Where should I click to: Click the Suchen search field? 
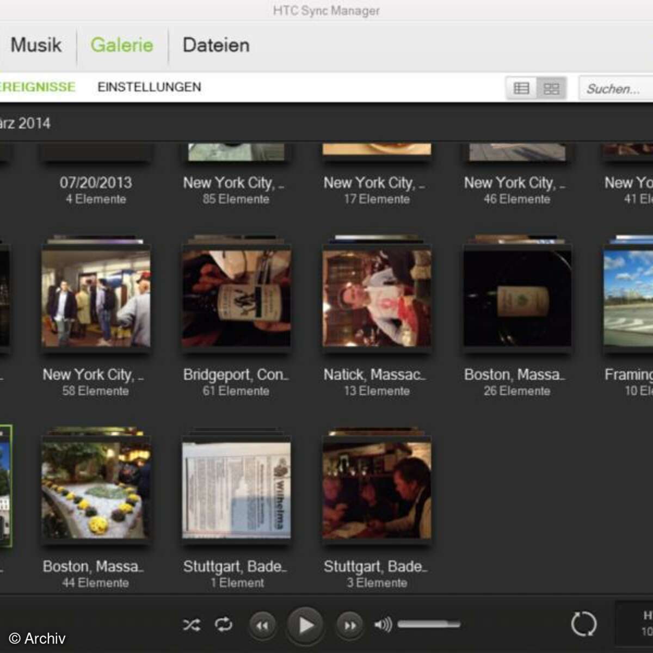(614, 89)
